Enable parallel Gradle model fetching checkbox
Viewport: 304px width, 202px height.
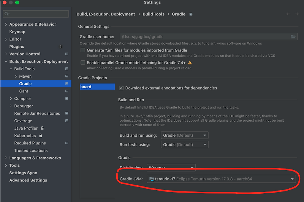(83, 63)
